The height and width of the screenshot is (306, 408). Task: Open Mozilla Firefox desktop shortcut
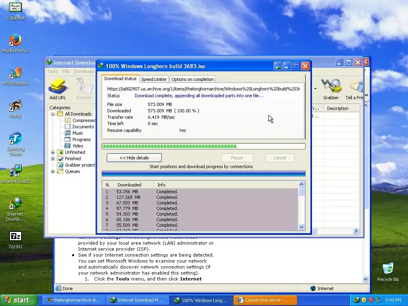16,43
